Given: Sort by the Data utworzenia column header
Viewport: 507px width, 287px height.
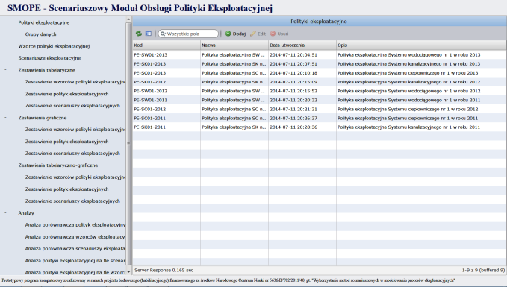Looking at the screenshot, I should [302, 45].
